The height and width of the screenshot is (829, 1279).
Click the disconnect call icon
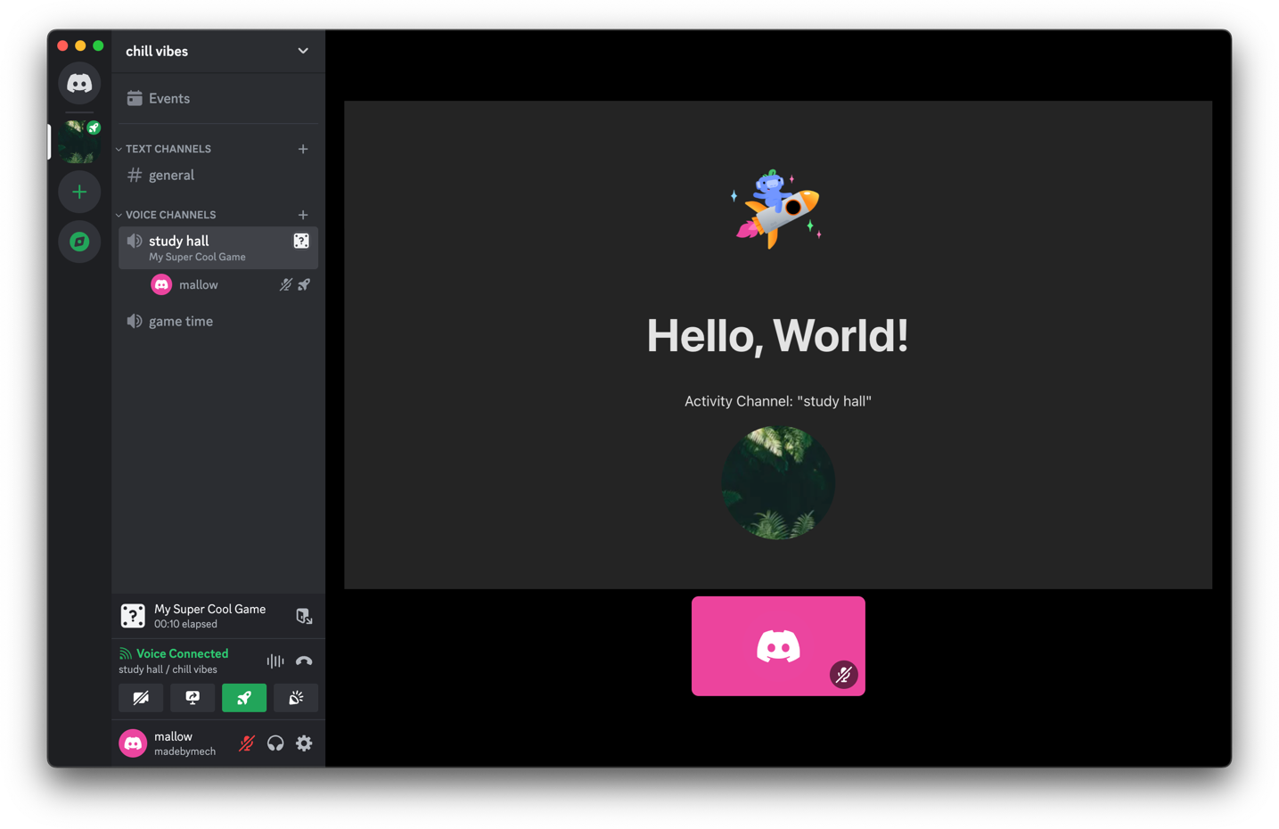click(x=303, y=661)
